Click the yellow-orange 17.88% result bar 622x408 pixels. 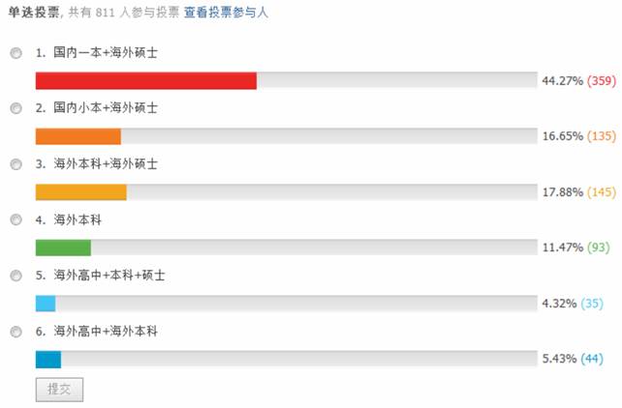81,192
